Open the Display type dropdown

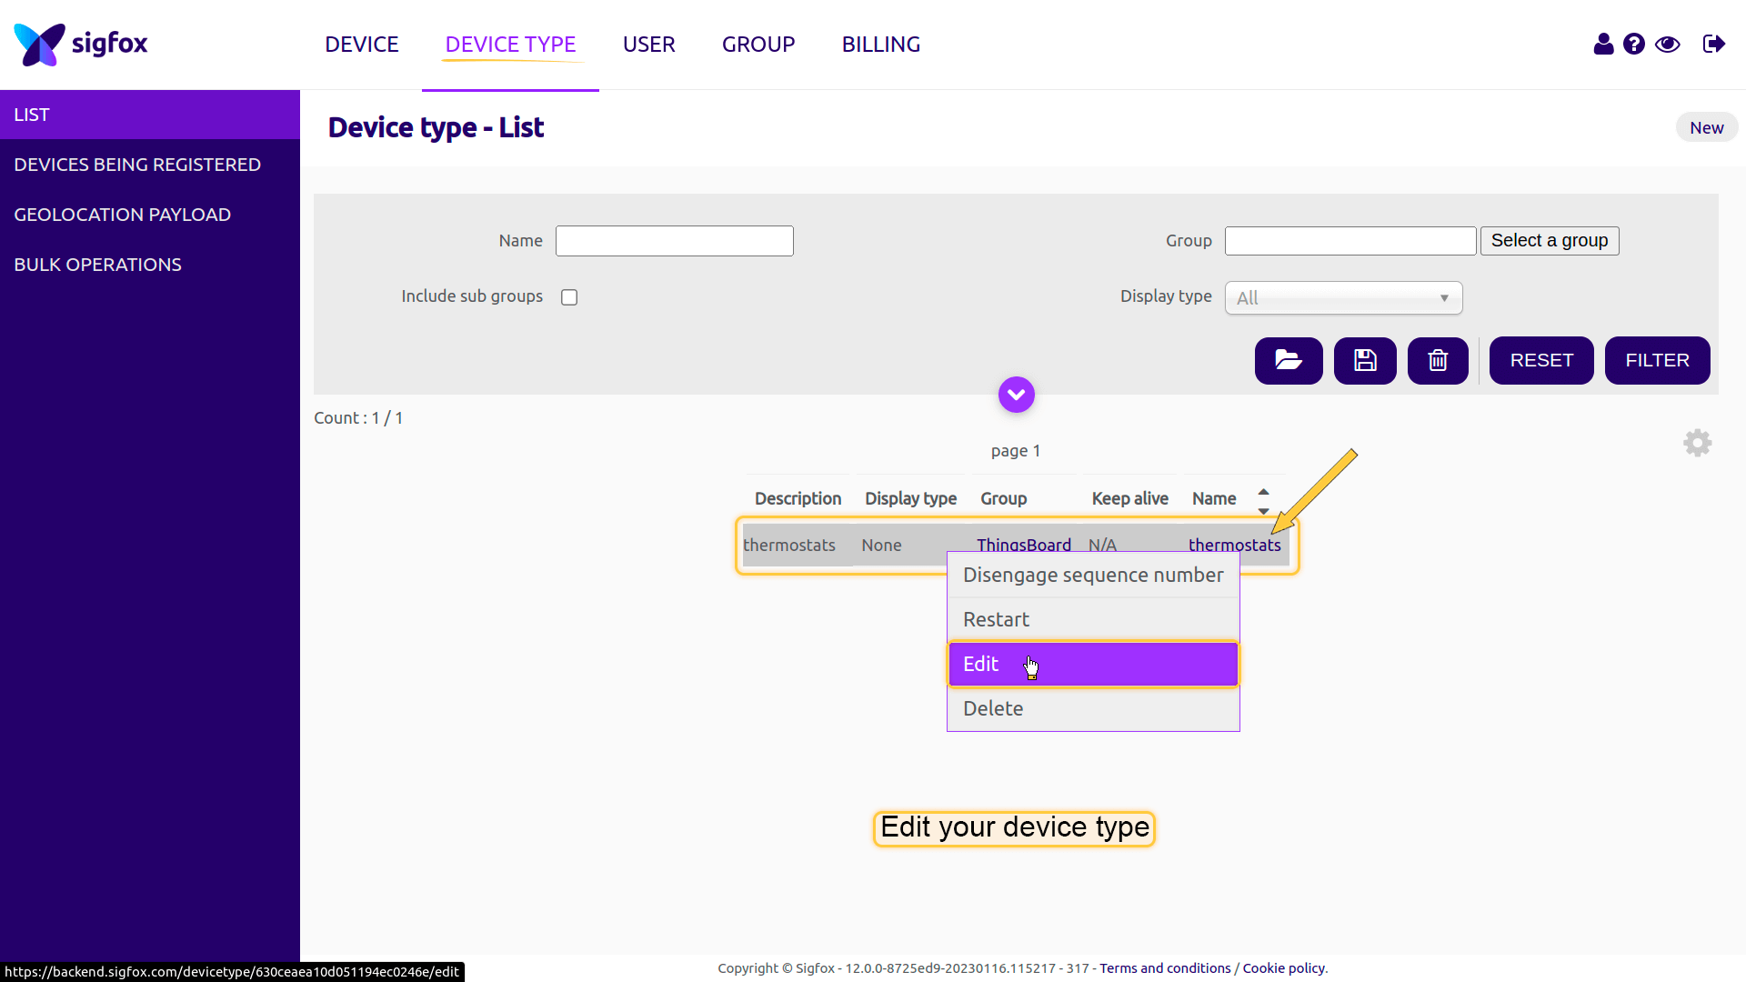1342,298
